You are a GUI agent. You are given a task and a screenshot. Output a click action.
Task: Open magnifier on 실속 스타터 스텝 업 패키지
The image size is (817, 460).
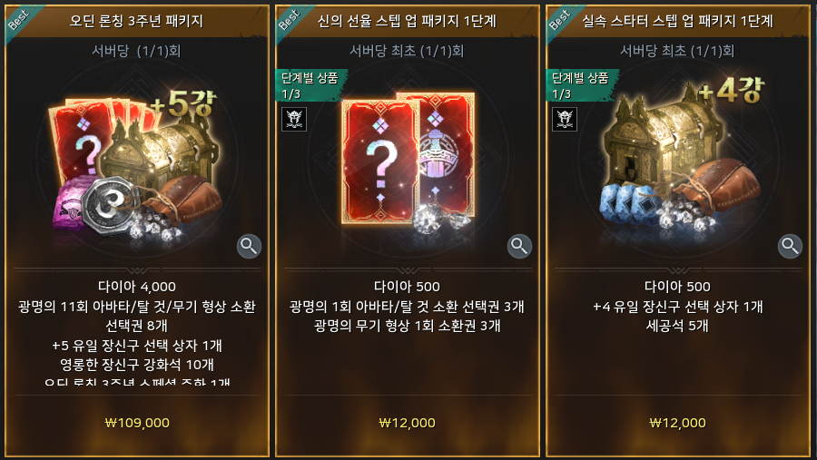[790, 247]
